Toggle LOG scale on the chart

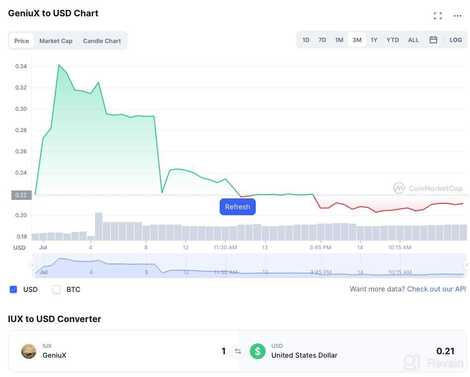point(456,40)
